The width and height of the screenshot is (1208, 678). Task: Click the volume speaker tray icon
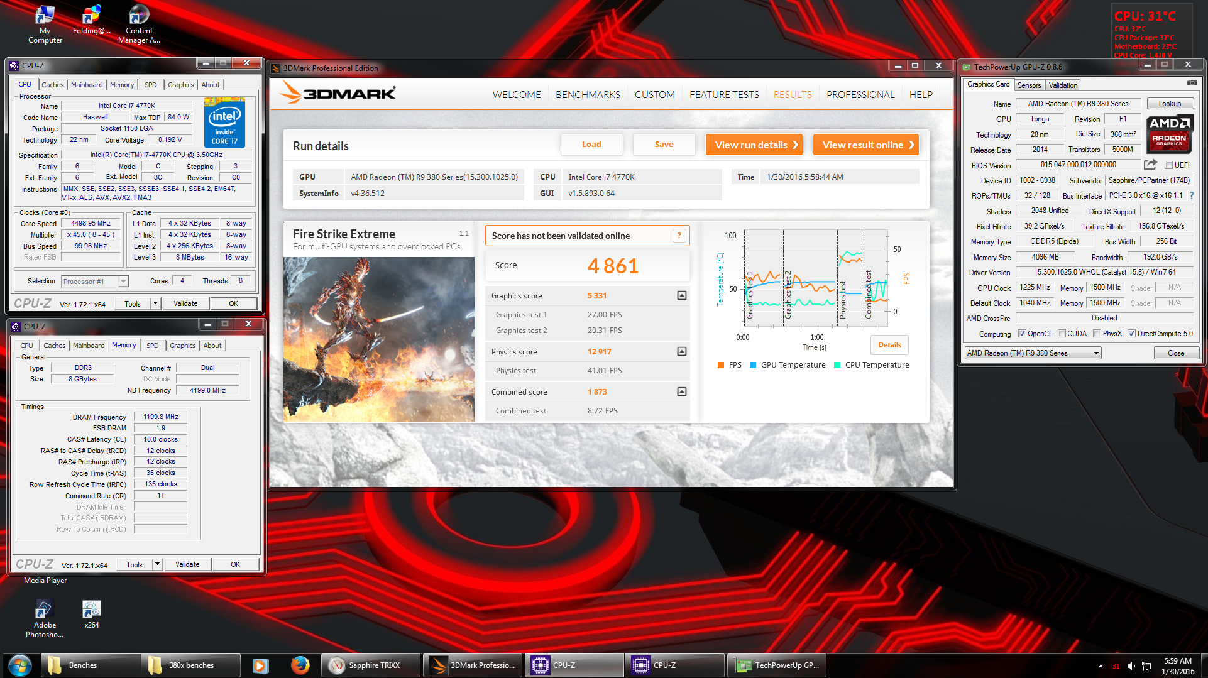click(x=1131, y=666)
